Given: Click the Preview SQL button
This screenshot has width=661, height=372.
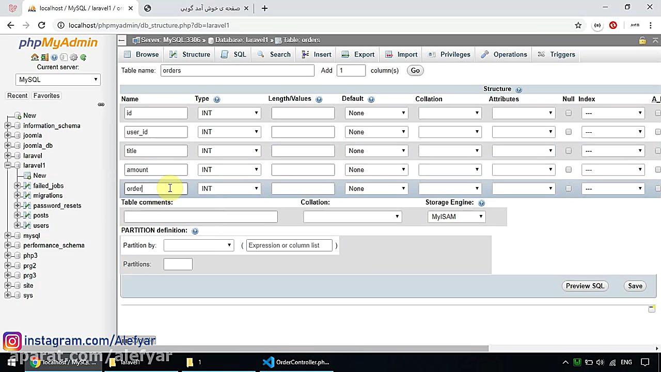Looking at the screenshot, I should tap(585, 286).
